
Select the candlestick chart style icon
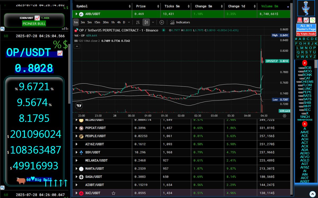tap(146, 22)
